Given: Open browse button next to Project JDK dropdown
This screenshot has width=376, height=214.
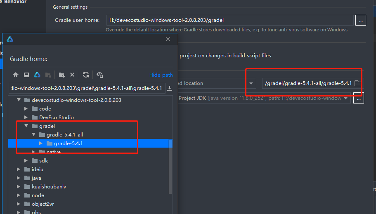Looking at the screenshot, I should [x=359, y=98].
